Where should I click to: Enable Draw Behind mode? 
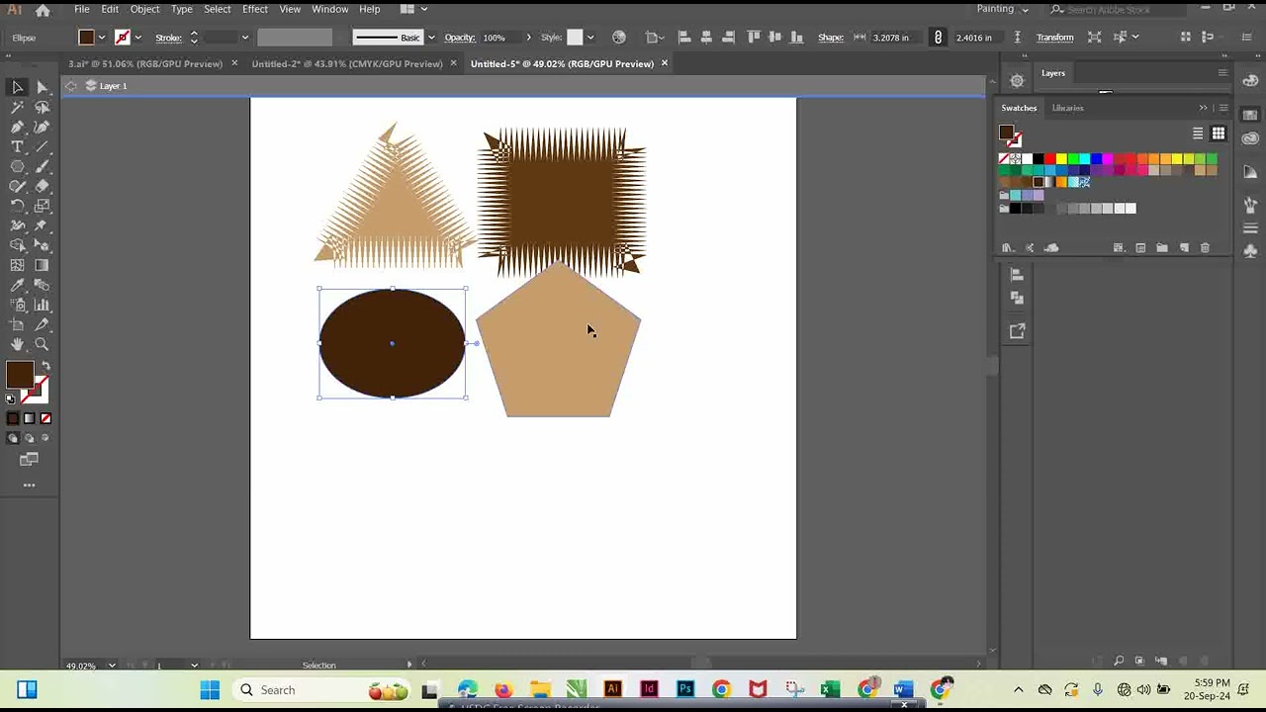click(29, 438)
